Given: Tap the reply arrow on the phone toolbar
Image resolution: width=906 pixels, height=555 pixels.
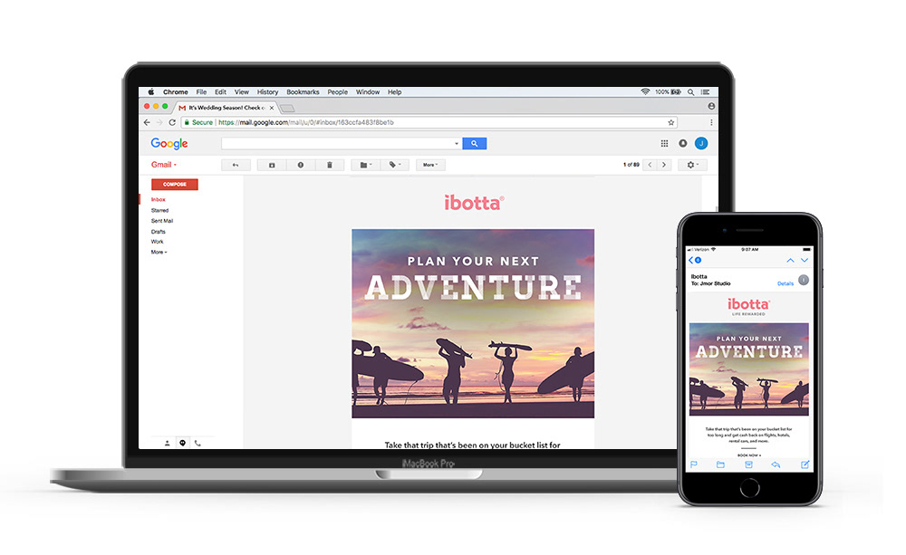Looking at the screenshot, I should pos(776,464).
